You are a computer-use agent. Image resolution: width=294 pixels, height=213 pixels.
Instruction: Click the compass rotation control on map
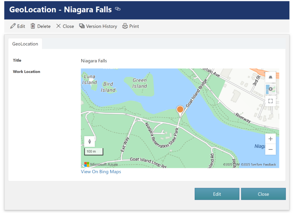click(x=90, y=141)
